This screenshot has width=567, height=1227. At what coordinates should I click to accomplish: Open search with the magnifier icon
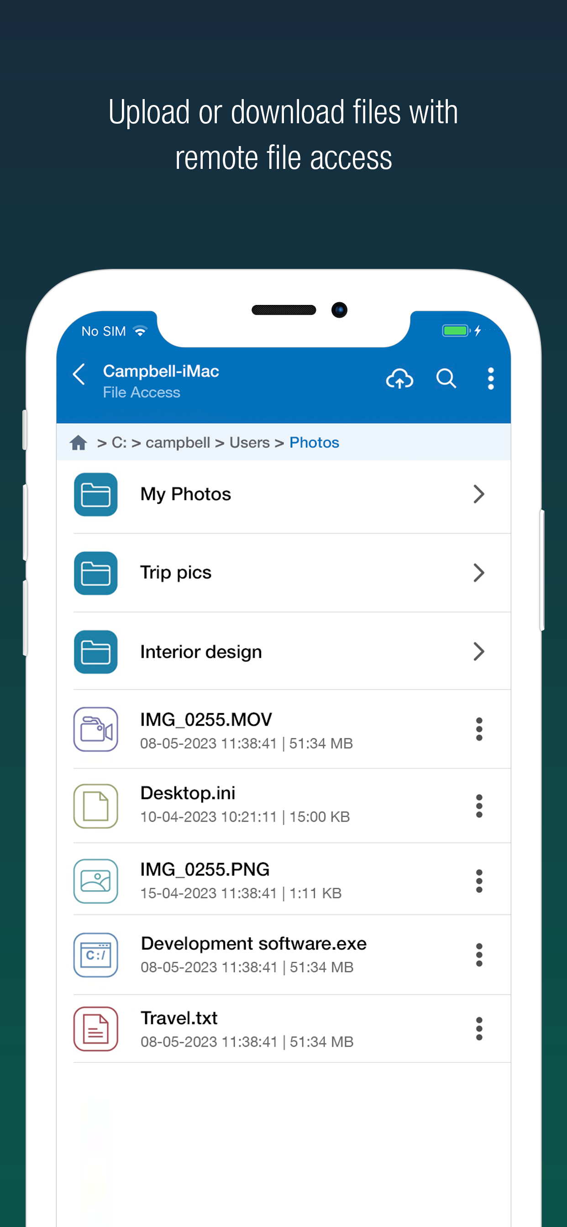coord(446,379)
